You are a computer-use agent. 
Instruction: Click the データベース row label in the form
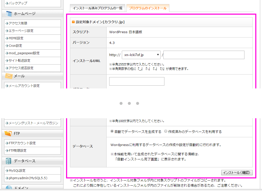83,146
